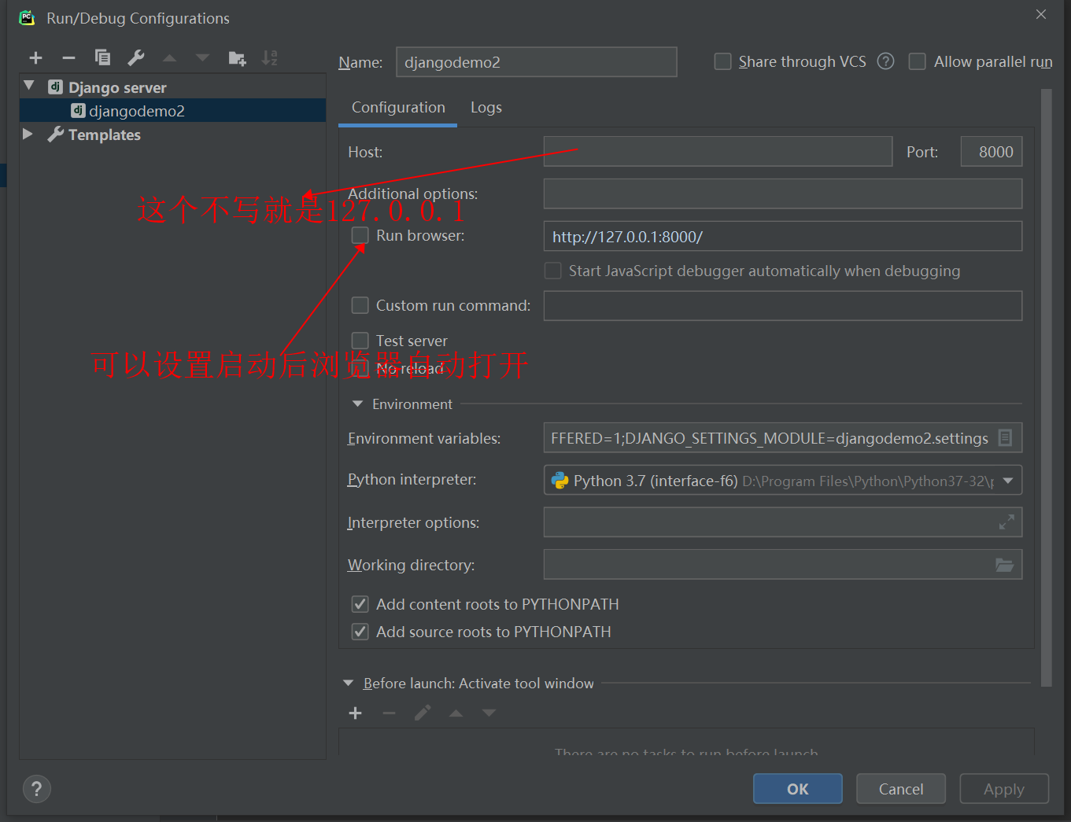Viewport: 1071px width, 822px height.
Task: Collapse the Django server tree node
Action: 29,86
